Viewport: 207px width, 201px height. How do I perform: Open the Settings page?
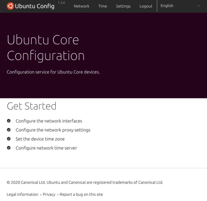coord(123,6)
